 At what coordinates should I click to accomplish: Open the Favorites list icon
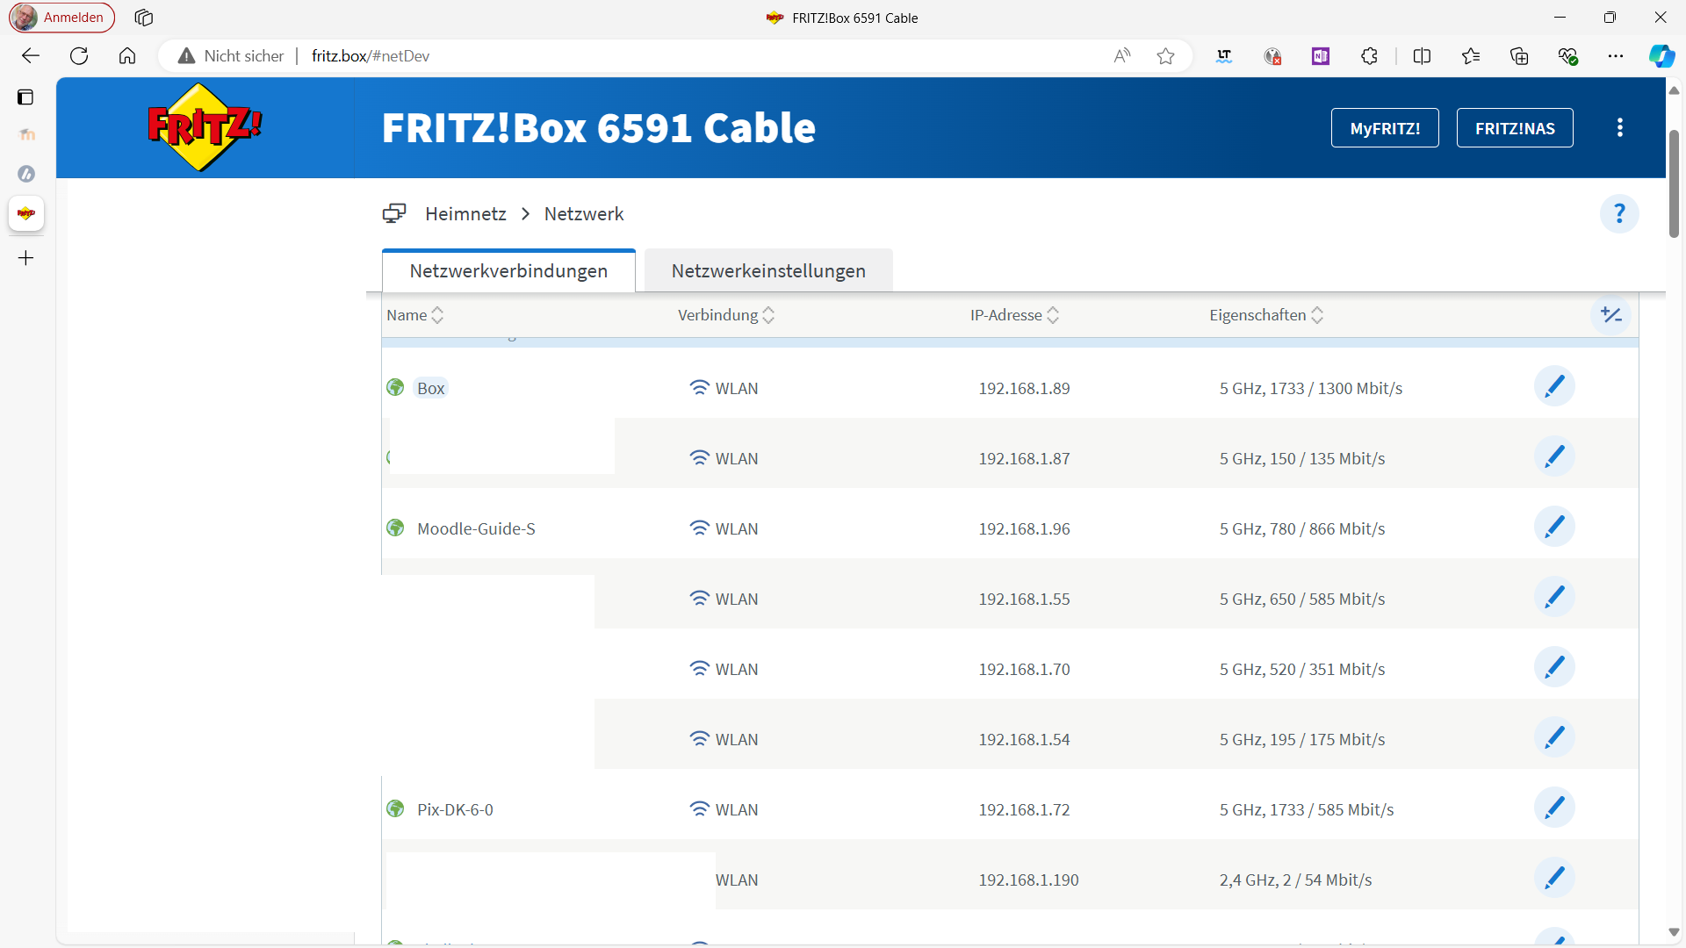click(1471, 56)
